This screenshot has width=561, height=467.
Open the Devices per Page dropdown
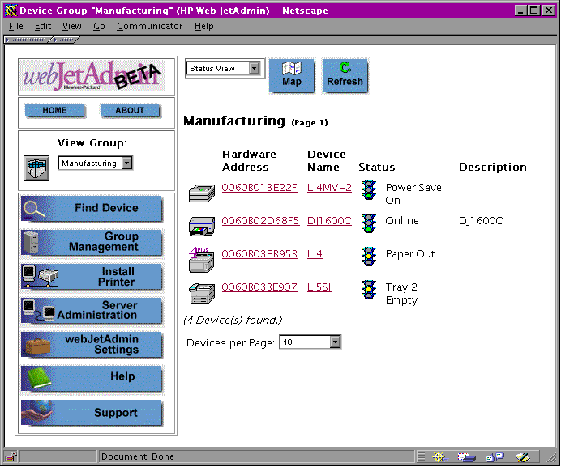pos(335,342)
